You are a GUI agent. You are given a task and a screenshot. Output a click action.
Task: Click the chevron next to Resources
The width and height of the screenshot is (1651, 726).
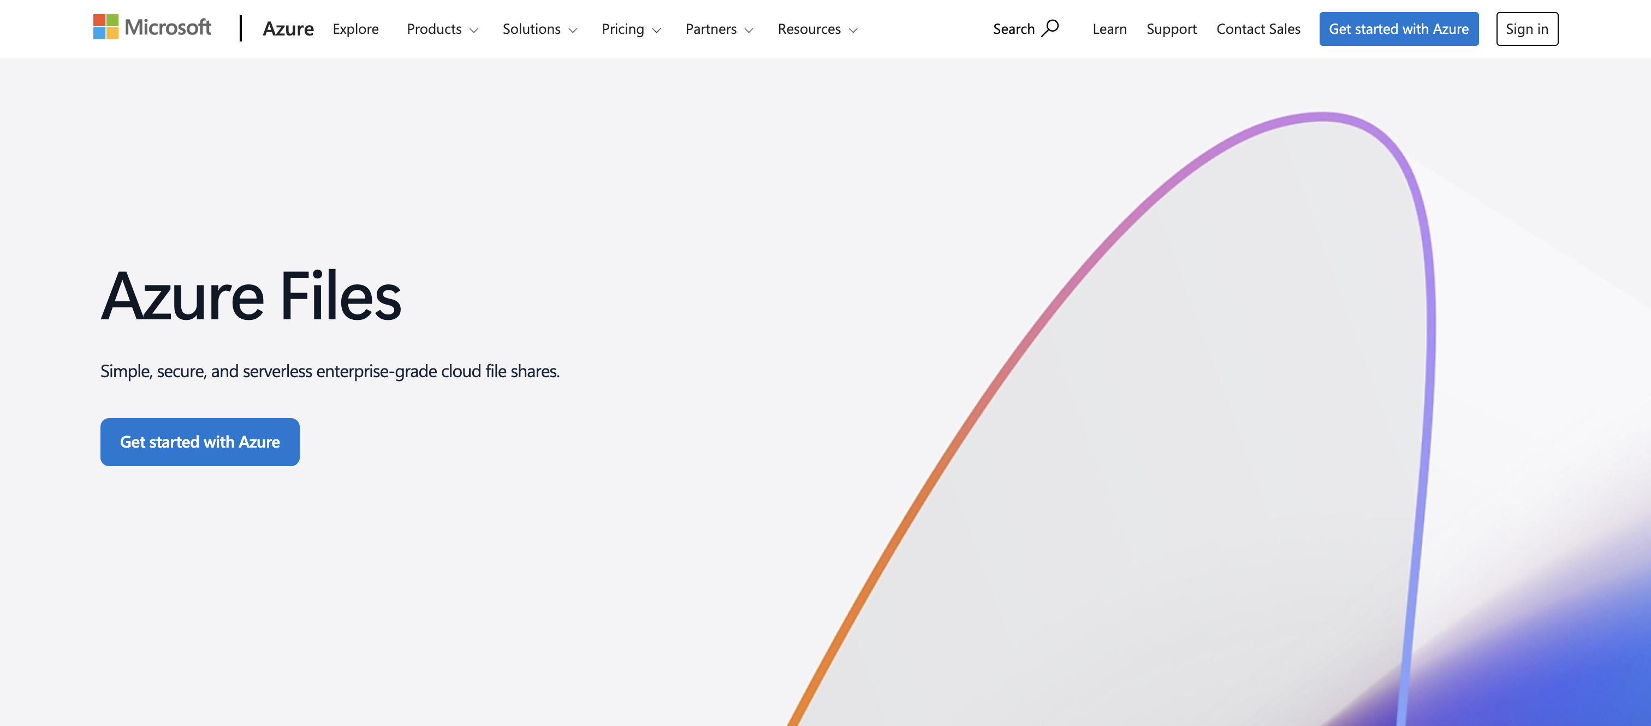coord(853,30)
